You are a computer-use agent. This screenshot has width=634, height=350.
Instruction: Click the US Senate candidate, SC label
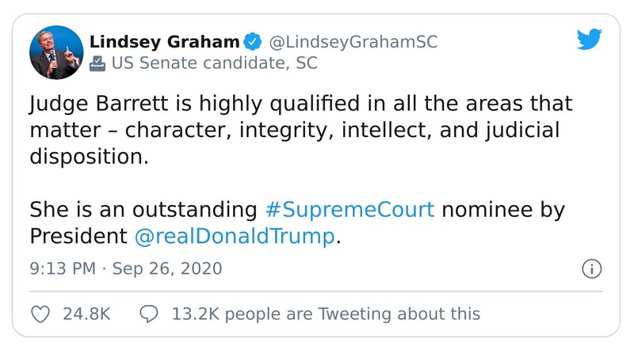202,64
